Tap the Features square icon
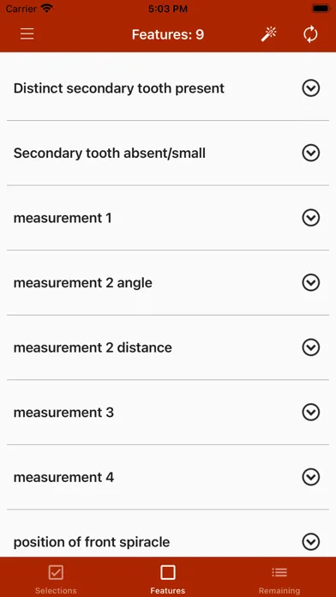 [168, 572]
